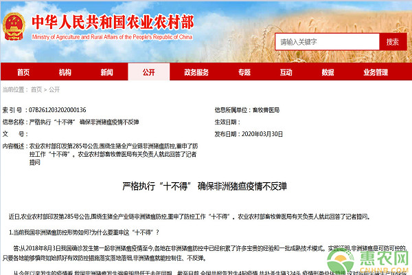Select the highlighted 公开 tab
The width and height of the screenshot is (412, 275).
click(x=149, y=72)
